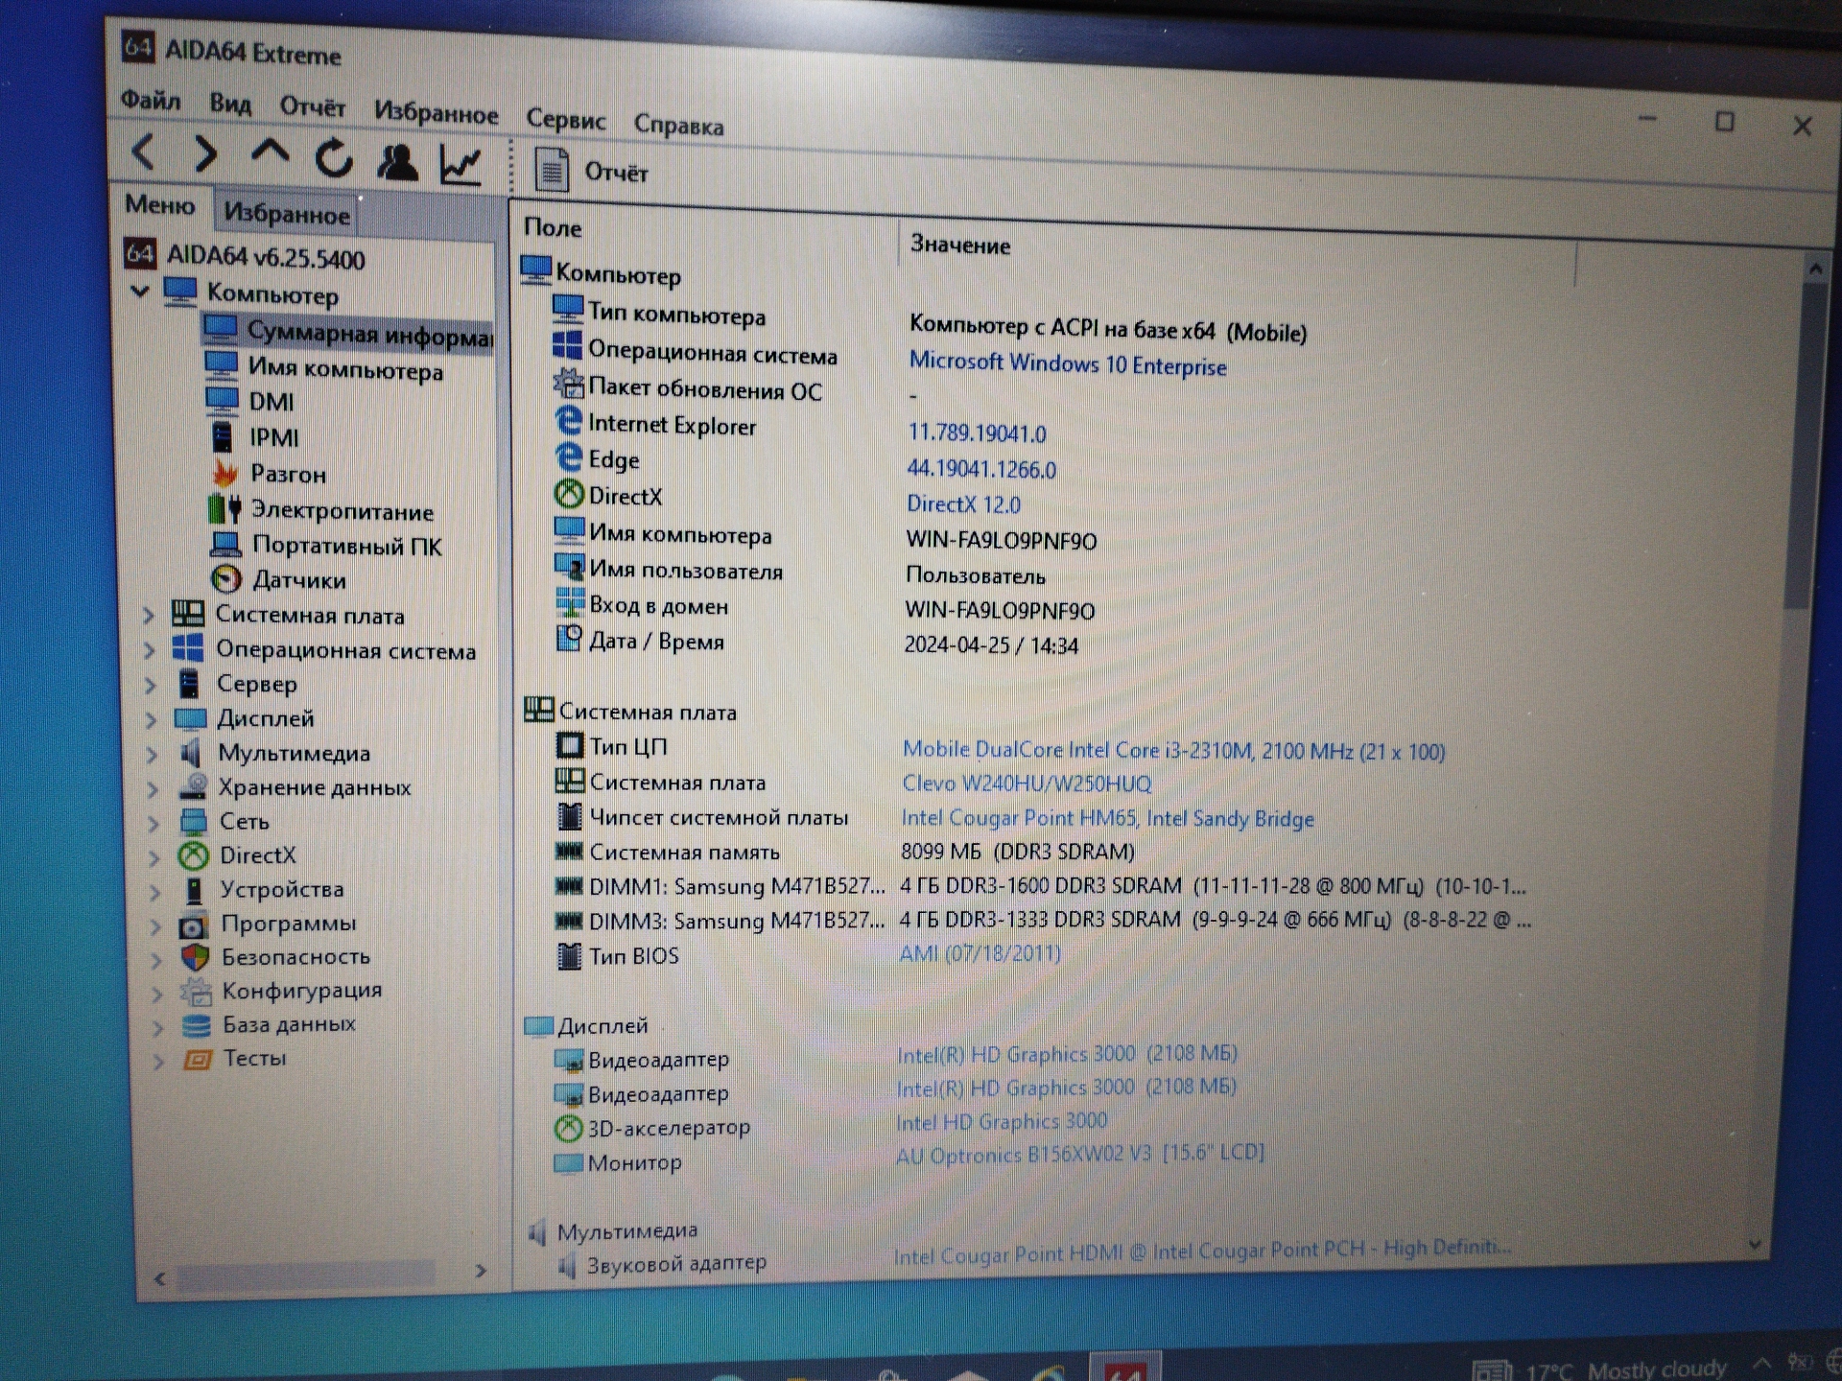Open Microsoft Windows 10 Enterprise link
Viewport: 1842px width, 1381px height.
click(x=1068, y=364)
